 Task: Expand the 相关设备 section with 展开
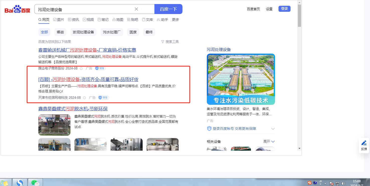(x=269, y=141)
